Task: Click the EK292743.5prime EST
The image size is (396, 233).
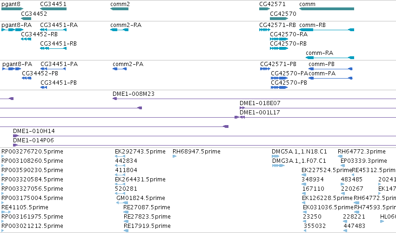Action: [x=140, y=152]
